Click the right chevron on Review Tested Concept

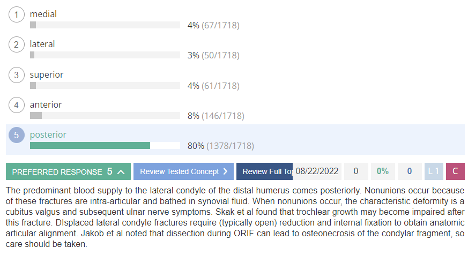pyautogui.click(x=225, y=171)
